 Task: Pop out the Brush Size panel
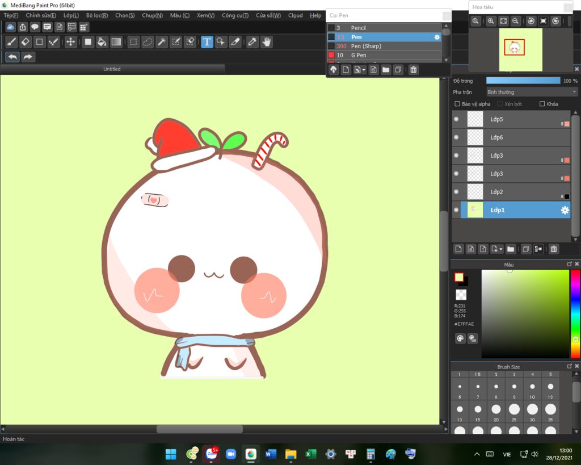[570, 366]
